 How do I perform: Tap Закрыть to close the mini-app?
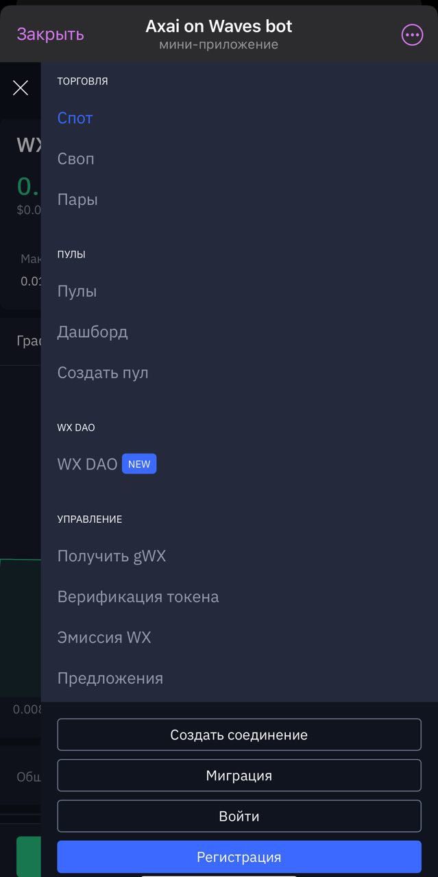pyautogui.click(x=49, y=34)
